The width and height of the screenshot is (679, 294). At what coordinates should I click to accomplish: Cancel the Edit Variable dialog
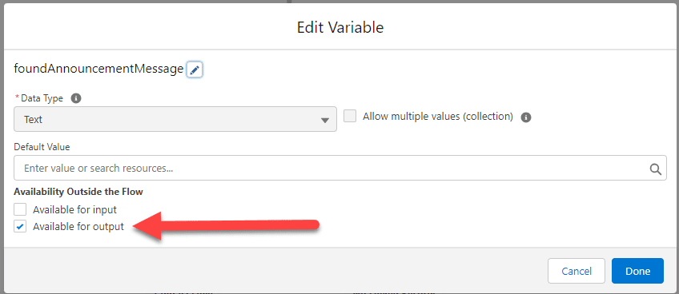[x=577, y=271]
